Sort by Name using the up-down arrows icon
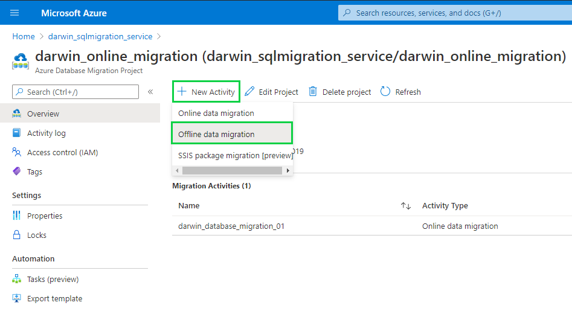The width and height of the screenshot is (572, 317). tap(406, 206)
